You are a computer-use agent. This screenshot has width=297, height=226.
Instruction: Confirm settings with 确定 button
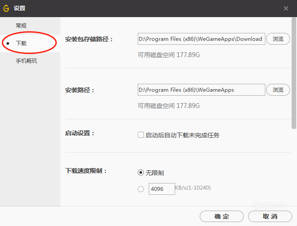pyautogui.click(x=222, y=216)
